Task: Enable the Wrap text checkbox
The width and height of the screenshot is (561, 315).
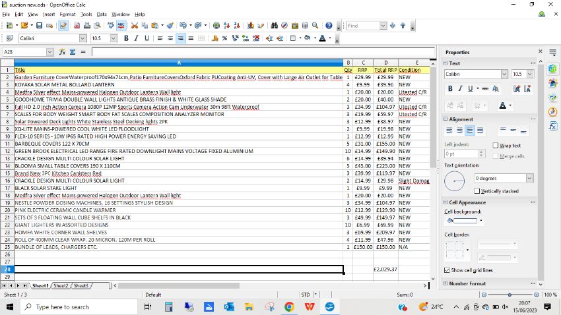Action: [496, 146]
